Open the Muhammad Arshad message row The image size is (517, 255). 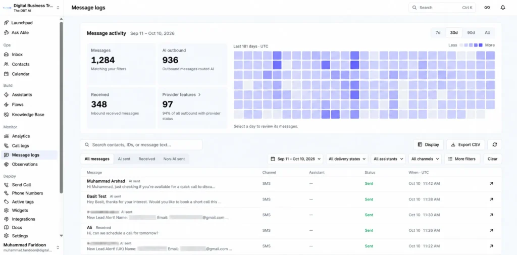point(291,184)
